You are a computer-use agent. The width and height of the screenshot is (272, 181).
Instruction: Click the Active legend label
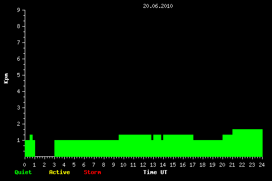[x=59, y=172]
